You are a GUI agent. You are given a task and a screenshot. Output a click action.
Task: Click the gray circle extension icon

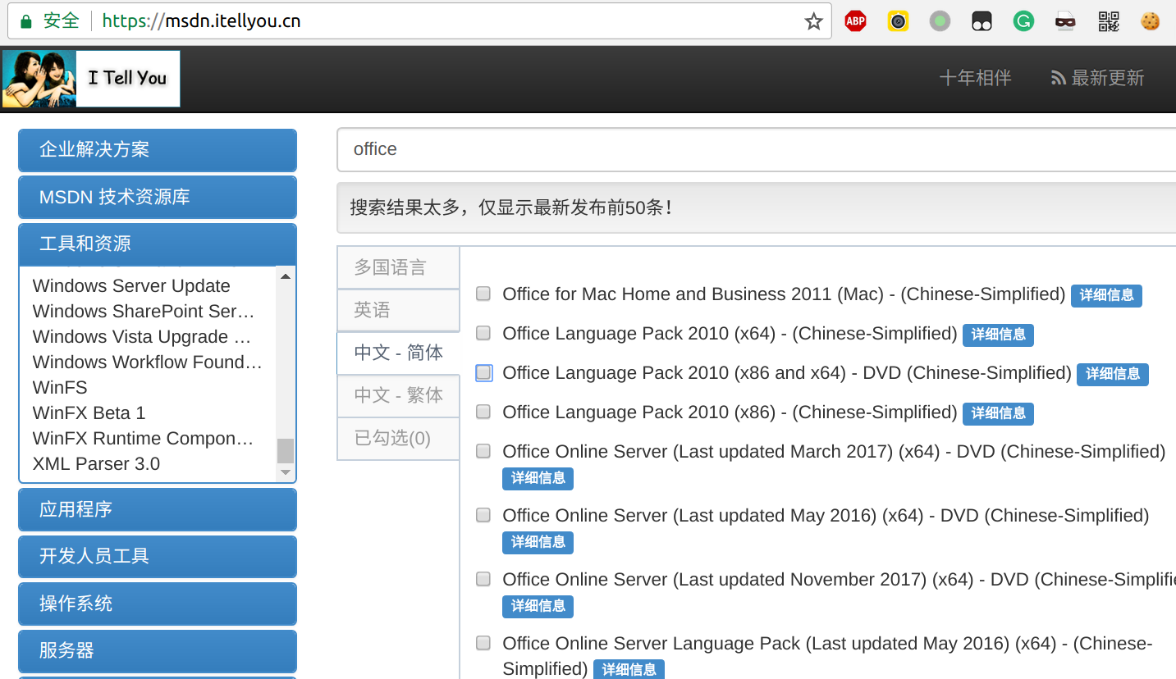(940, 21)
